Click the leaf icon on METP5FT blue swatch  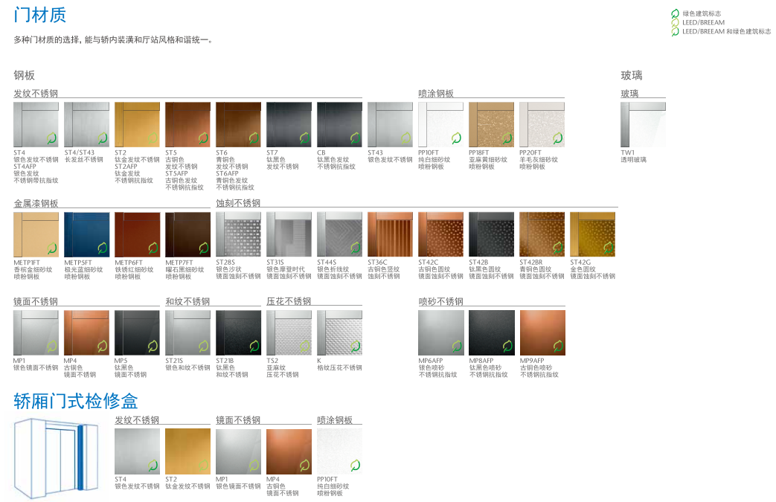click(x=101, y=248)
